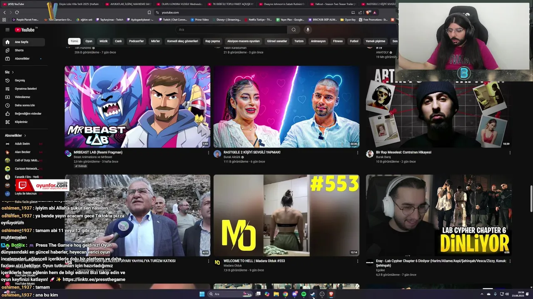Viewport: 533px width, 299px height.
Task: Open the YouTube hamburger guide menu
Action: click(7, 29)
